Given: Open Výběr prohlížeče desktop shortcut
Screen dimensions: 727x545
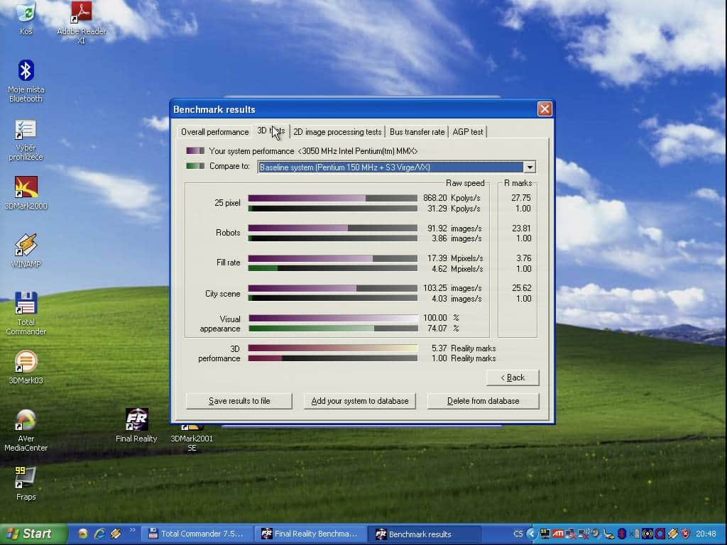Looking at the screenshot, I should pos(26,140).
